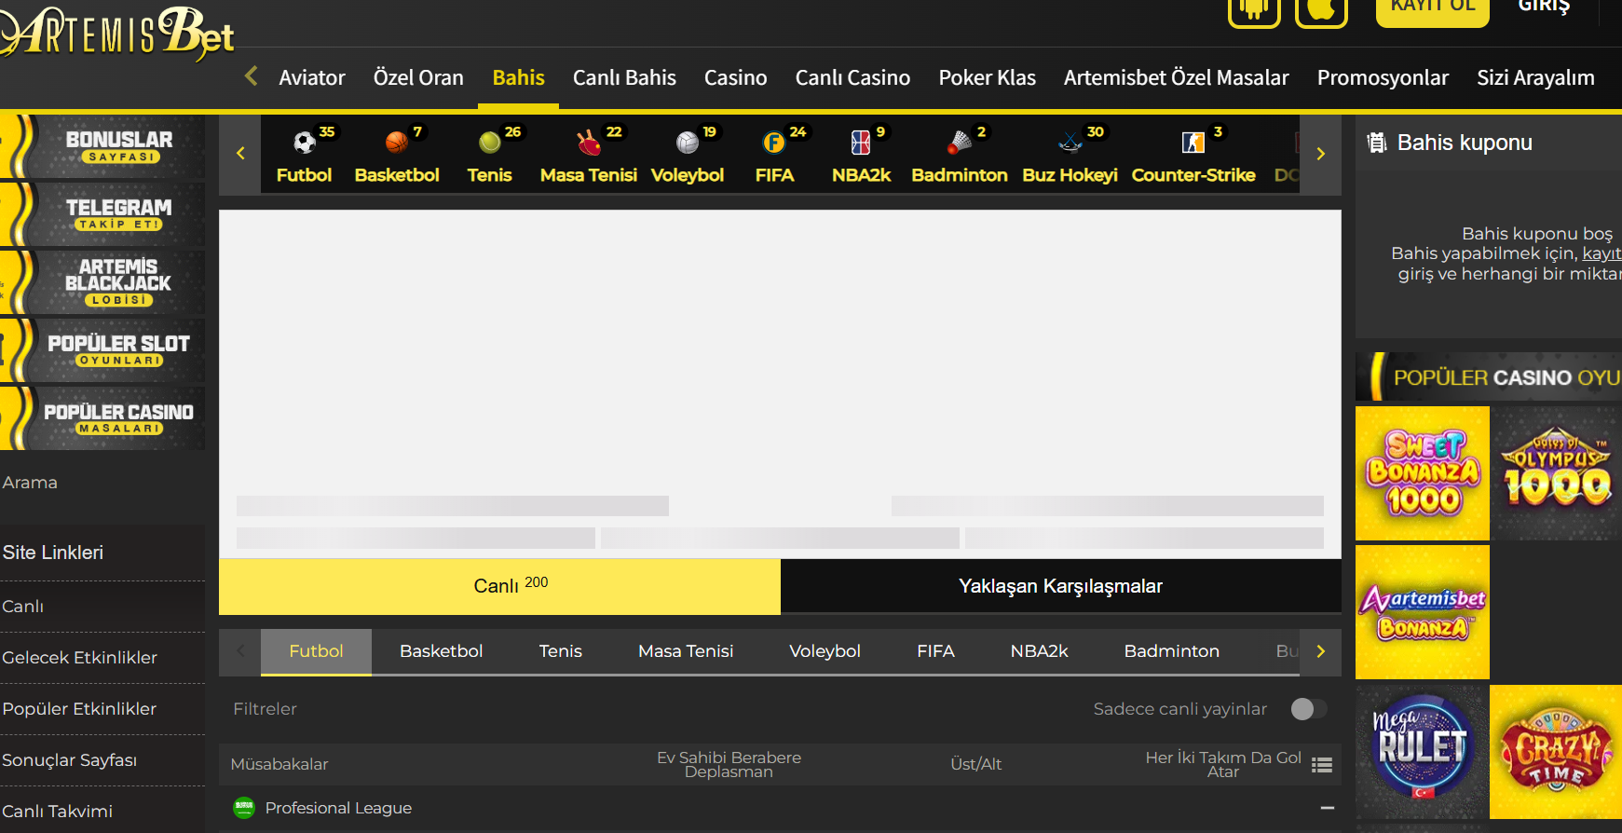
Task: Open Popüler Etkinlikler link
Action: click(102, 709)
